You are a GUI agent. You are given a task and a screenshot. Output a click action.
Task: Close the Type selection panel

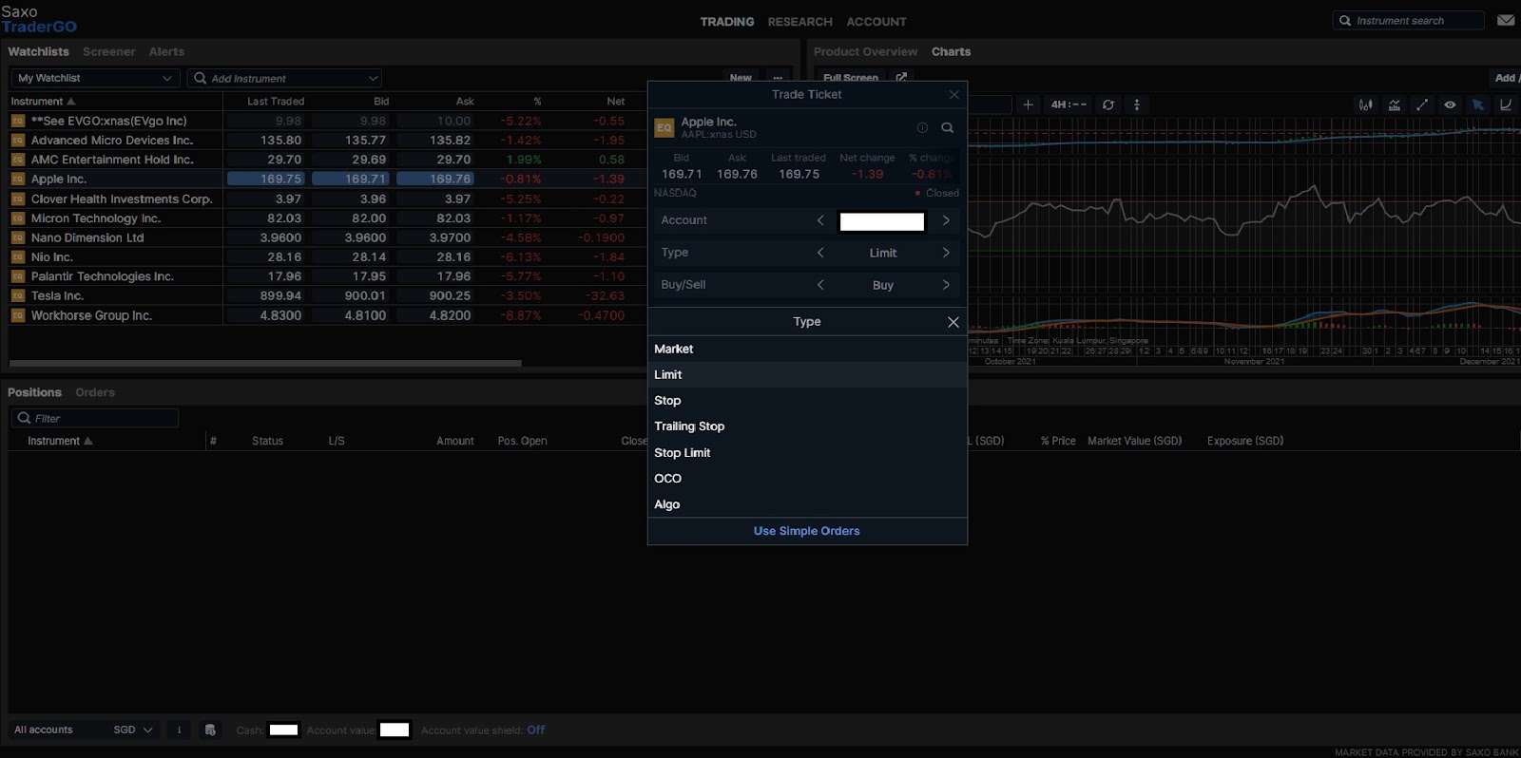click(x=953, y=322)
